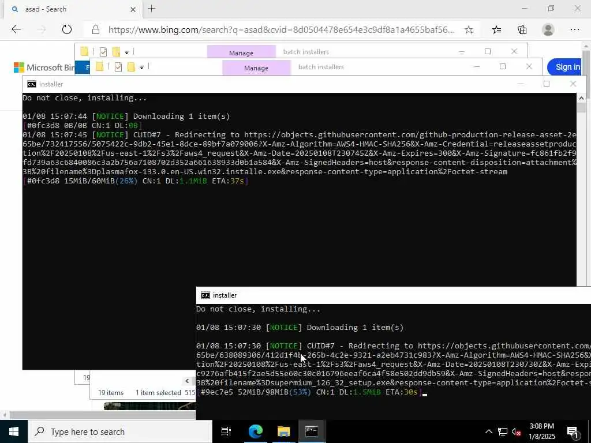Image resolution: width=591 pixels, height=443 pixels.
Task: Click title bar of supermium installer window
Action: [394, 295]
